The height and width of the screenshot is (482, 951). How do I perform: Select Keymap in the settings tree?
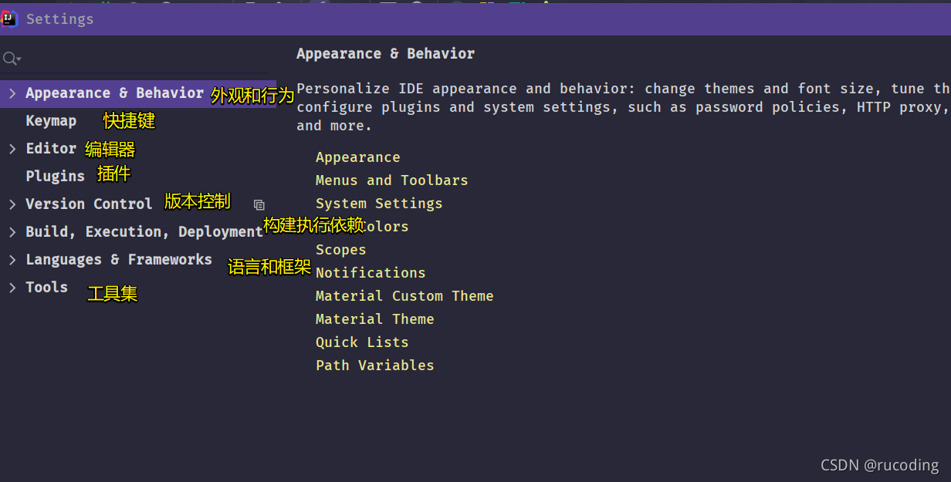click(51, 121)
